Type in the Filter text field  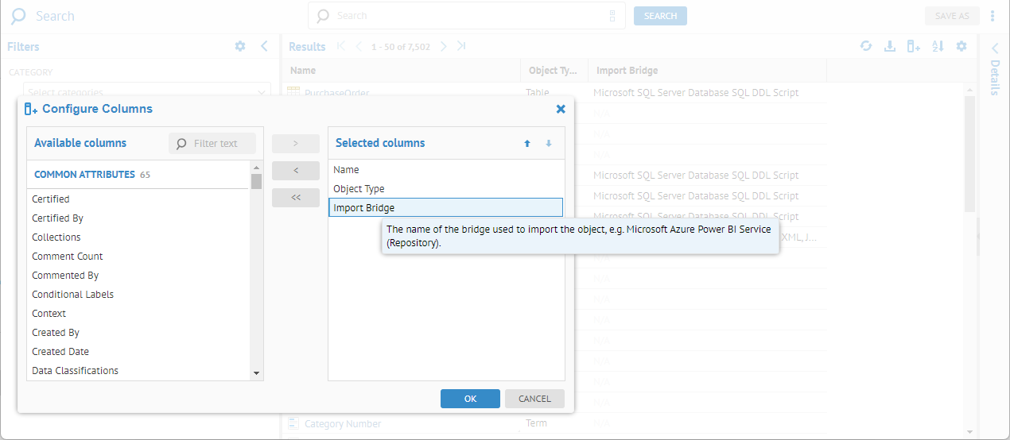pyautogui.click(x=219, y=144)
